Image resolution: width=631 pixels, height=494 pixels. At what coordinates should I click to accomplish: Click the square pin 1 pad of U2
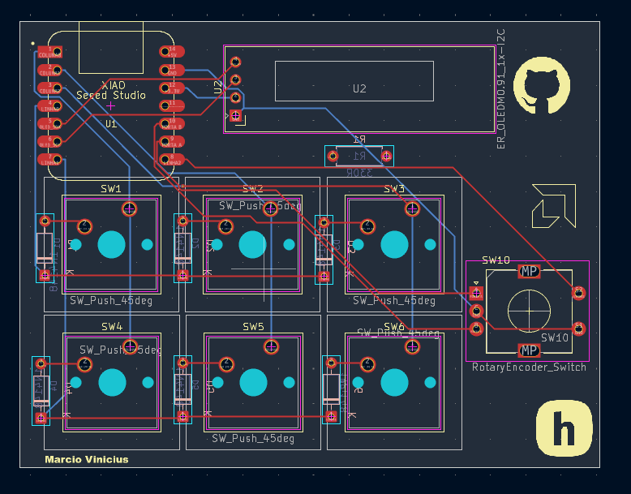pyautogui.click(x=235, y=116)
